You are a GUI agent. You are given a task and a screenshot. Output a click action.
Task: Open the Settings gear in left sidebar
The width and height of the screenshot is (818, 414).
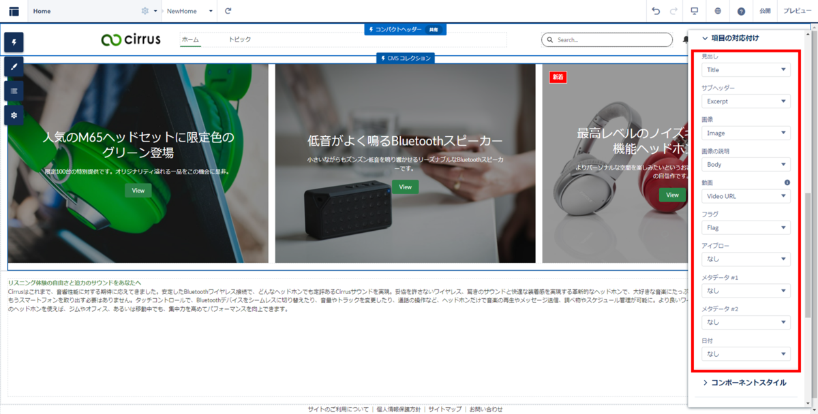(x=14, y=115)
